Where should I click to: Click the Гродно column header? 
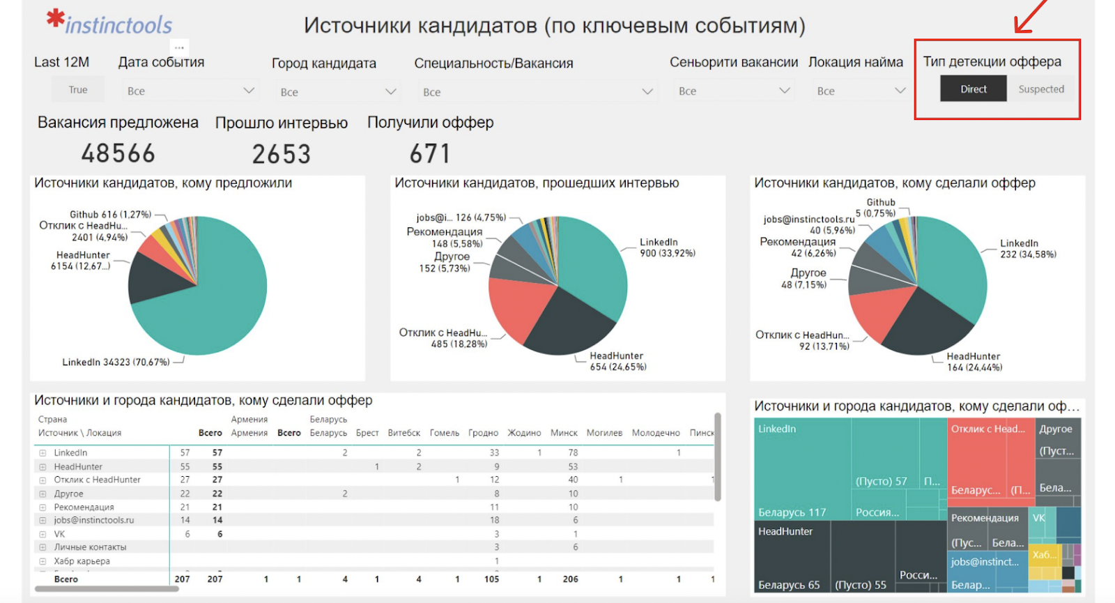[x=483, y=433]
